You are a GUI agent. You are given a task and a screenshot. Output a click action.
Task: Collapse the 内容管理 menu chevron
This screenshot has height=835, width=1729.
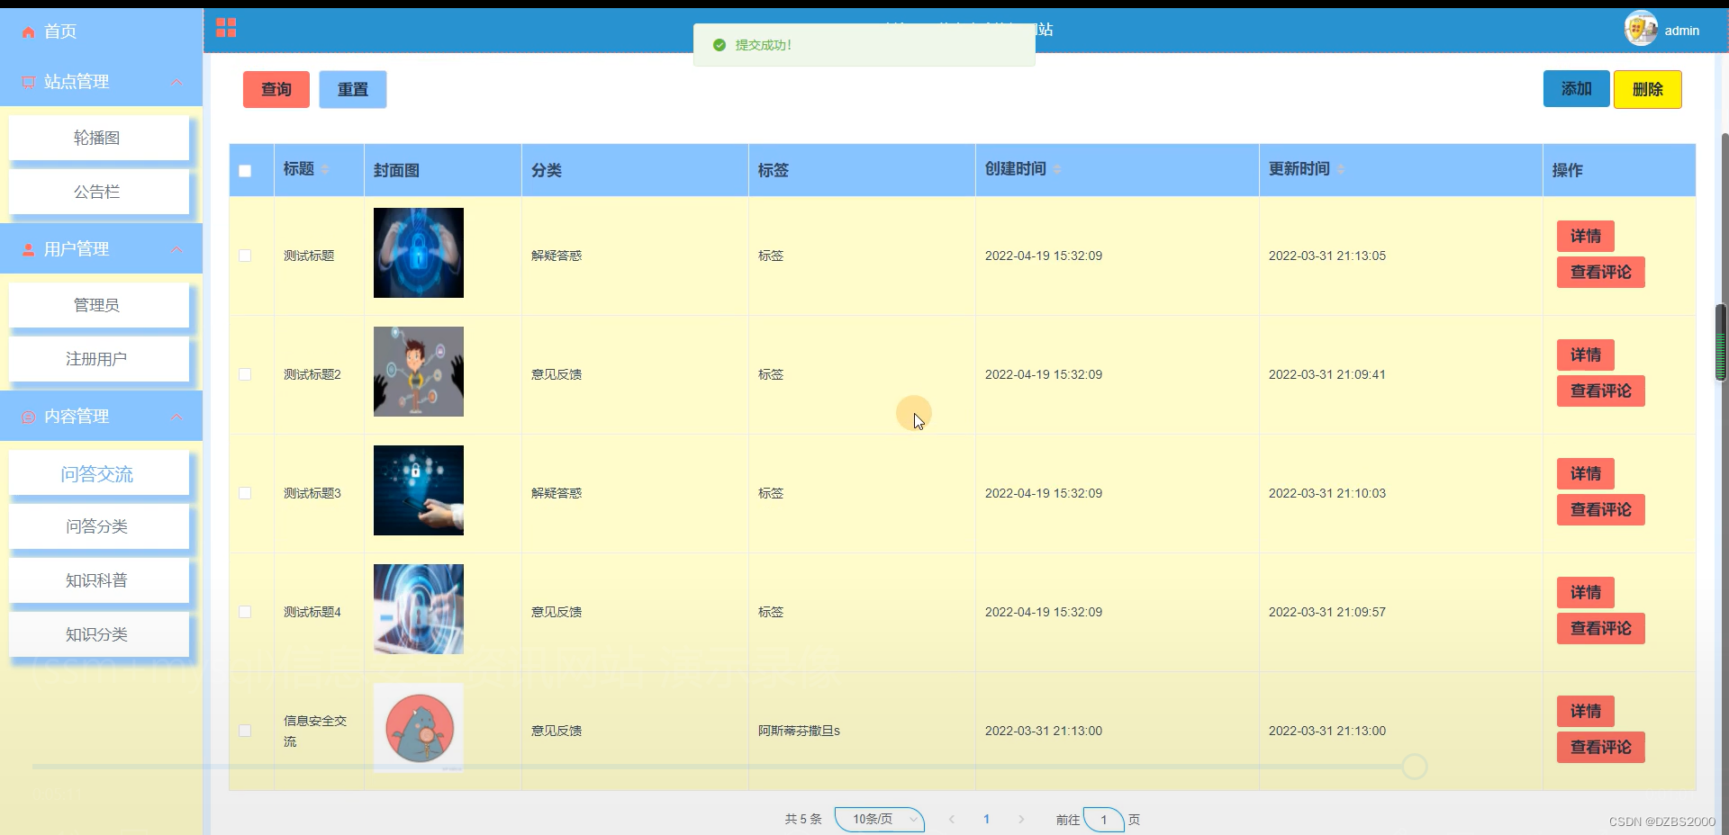click(177, 417)
